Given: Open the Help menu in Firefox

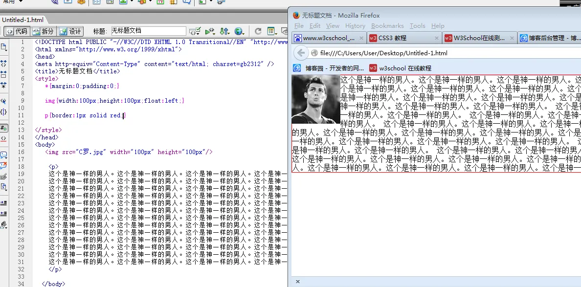Looking at the screenshot, I should [x=438, y=25].
